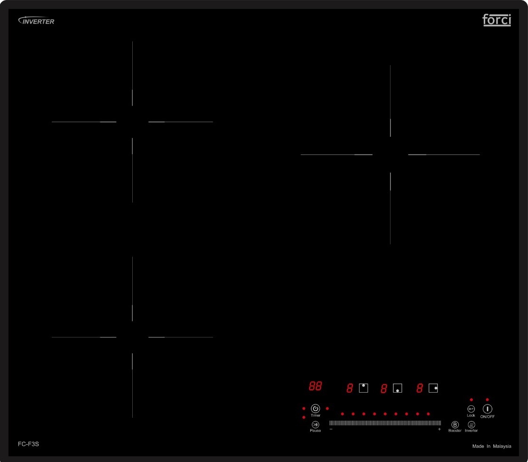This screenshot has width=528, height=462.
Task: Select zone icon with right-side dot
Action: (433, 388)
